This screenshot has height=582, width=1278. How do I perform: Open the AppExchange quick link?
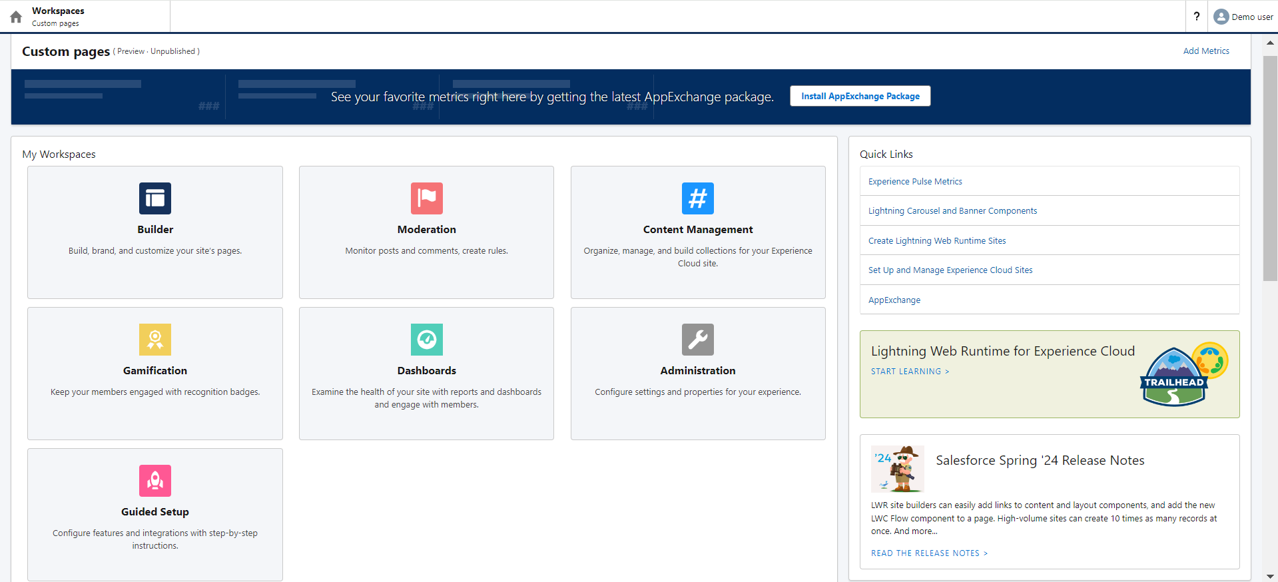894,300
